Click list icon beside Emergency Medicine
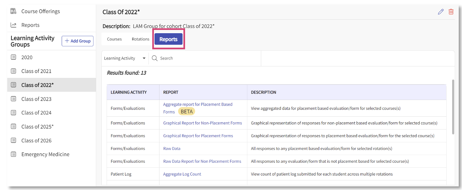This screenshot has height=190, width=462. tap(13, 154)
